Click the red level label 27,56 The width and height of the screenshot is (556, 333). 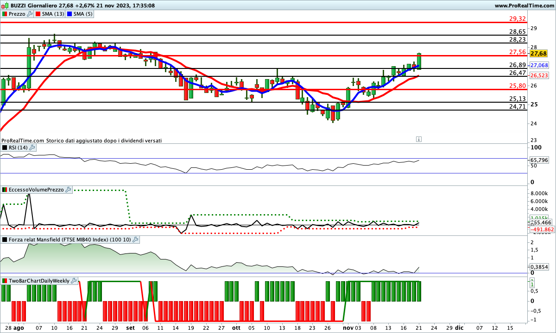(x=517, y=52)
